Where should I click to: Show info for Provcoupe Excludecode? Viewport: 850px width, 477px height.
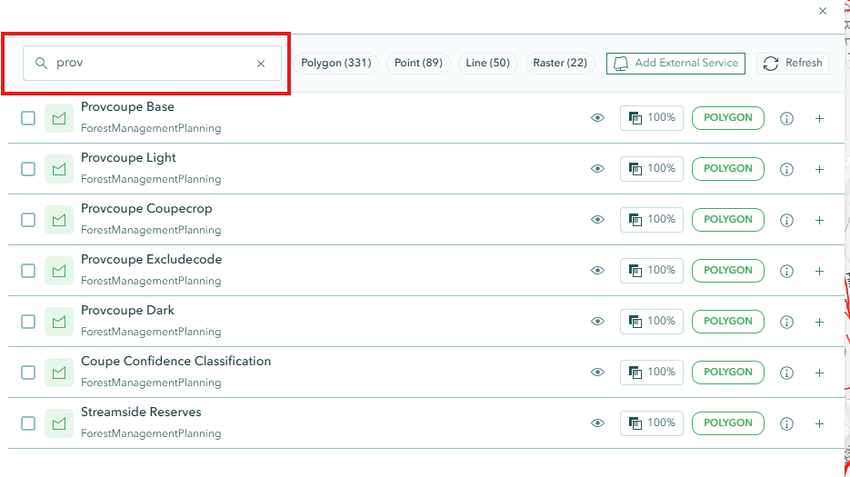786,271
